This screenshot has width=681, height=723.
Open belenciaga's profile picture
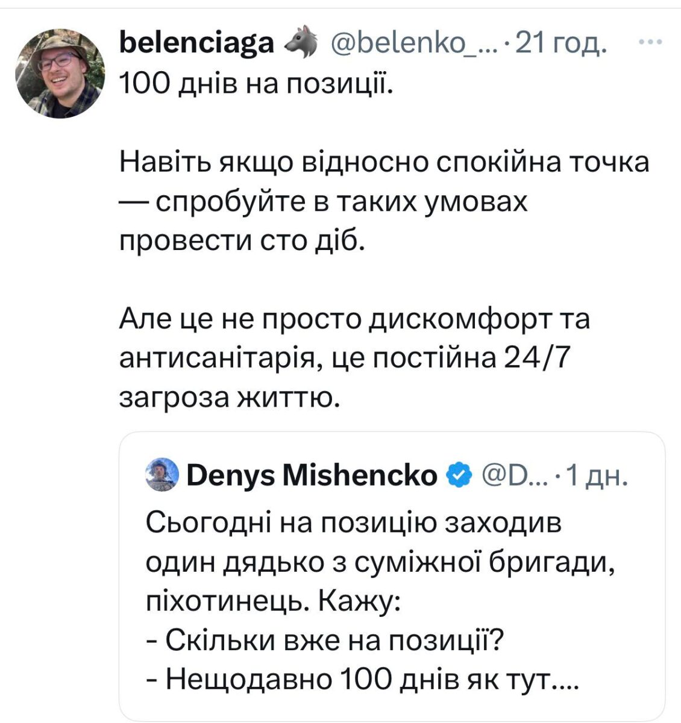coord(60,72)
